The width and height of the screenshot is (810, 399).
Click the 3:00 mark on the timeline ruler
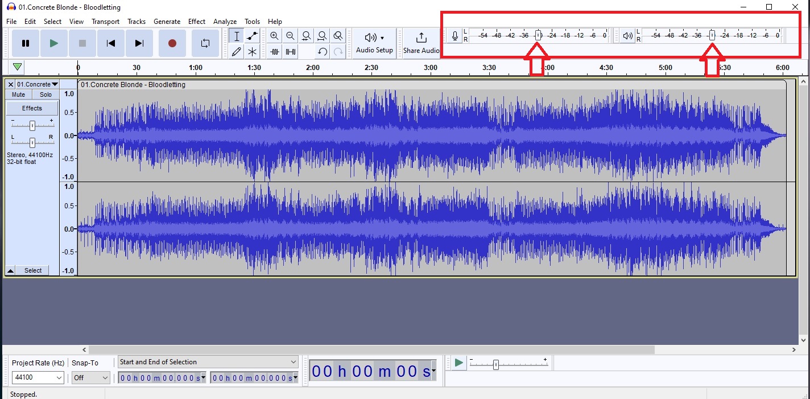(431, 68)
